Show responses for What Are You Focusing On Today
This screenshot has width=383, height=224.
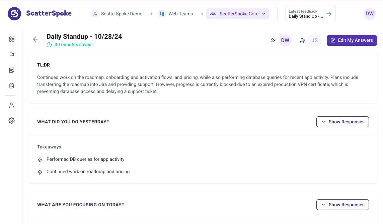(x=342, y=205)
